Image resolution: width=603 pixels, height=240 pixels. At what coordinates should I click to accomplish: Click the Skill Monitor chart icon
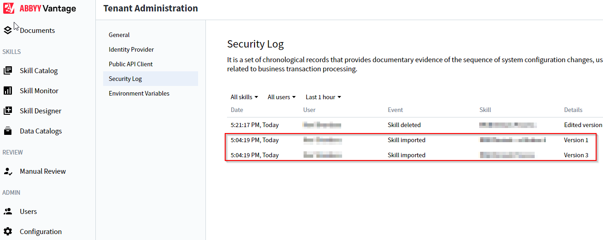(8, 91)
